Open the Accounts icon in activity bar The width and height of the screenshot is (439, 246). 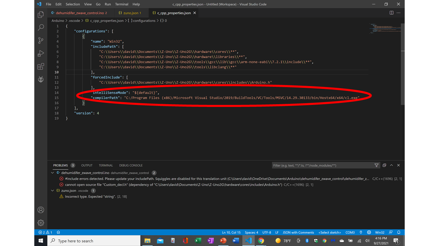41,210
